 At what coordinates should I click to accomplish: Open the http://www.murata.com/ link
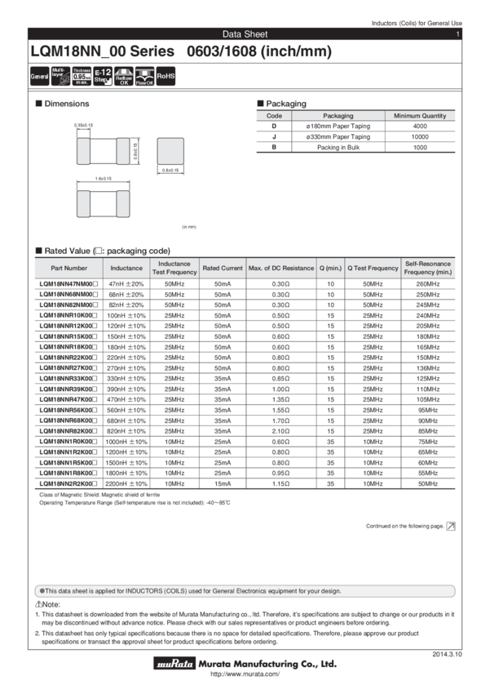pos(245,674)
